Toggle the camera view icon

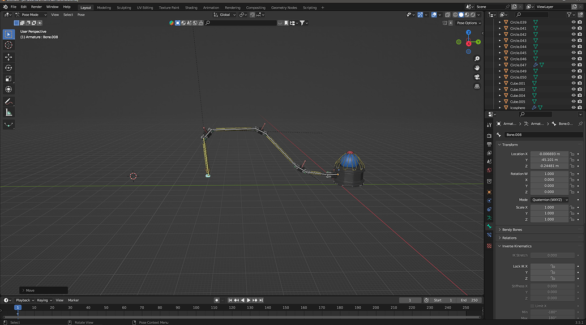click(477, 77)
